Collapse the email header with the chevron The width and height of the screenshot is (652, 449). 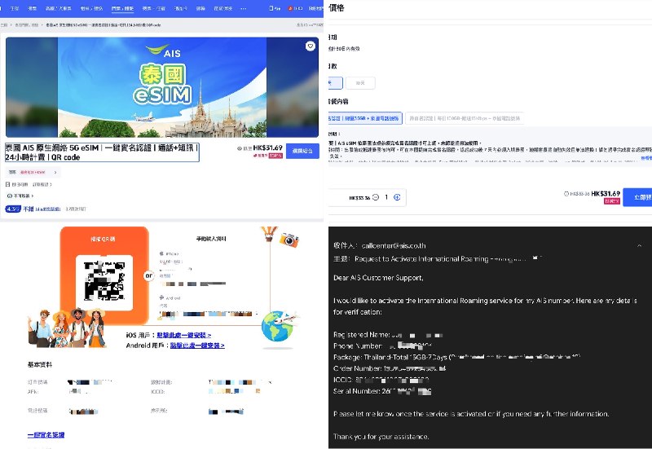pos(639,246)
